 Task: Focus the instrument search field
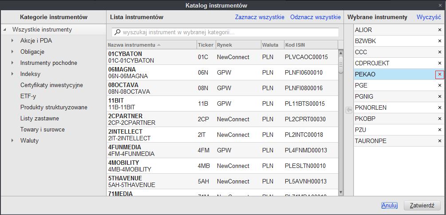point(225,32)
